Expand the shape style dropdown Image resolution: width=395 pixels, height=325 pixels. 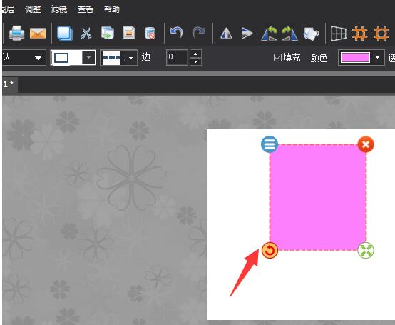coord(88,58)
